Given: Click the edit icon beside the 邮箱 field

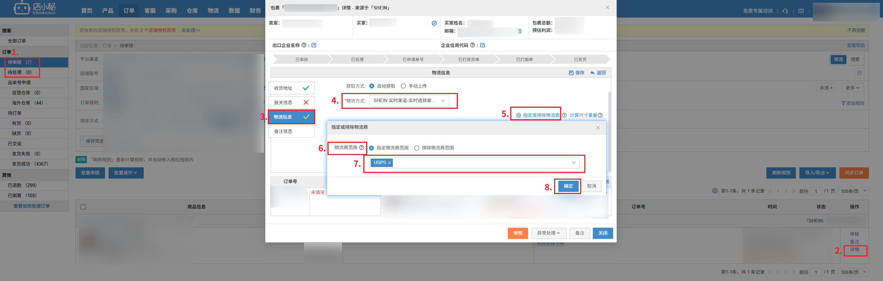Looking at the screenshot, I should [519, 31].
